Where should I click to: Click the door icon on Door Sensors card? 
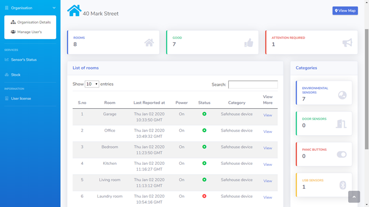341,124
